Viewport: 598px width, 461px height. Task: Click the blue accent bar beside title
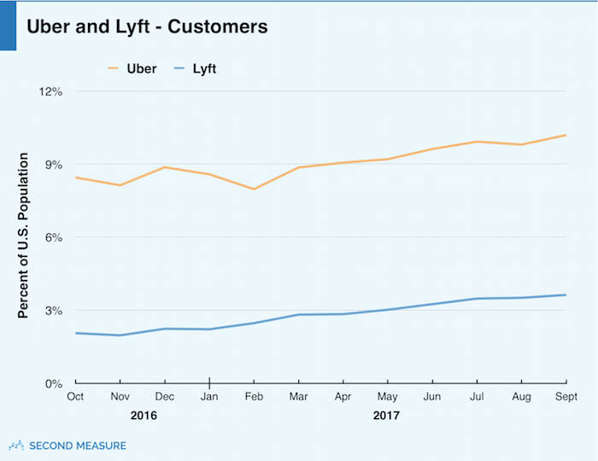click(8, 26)
